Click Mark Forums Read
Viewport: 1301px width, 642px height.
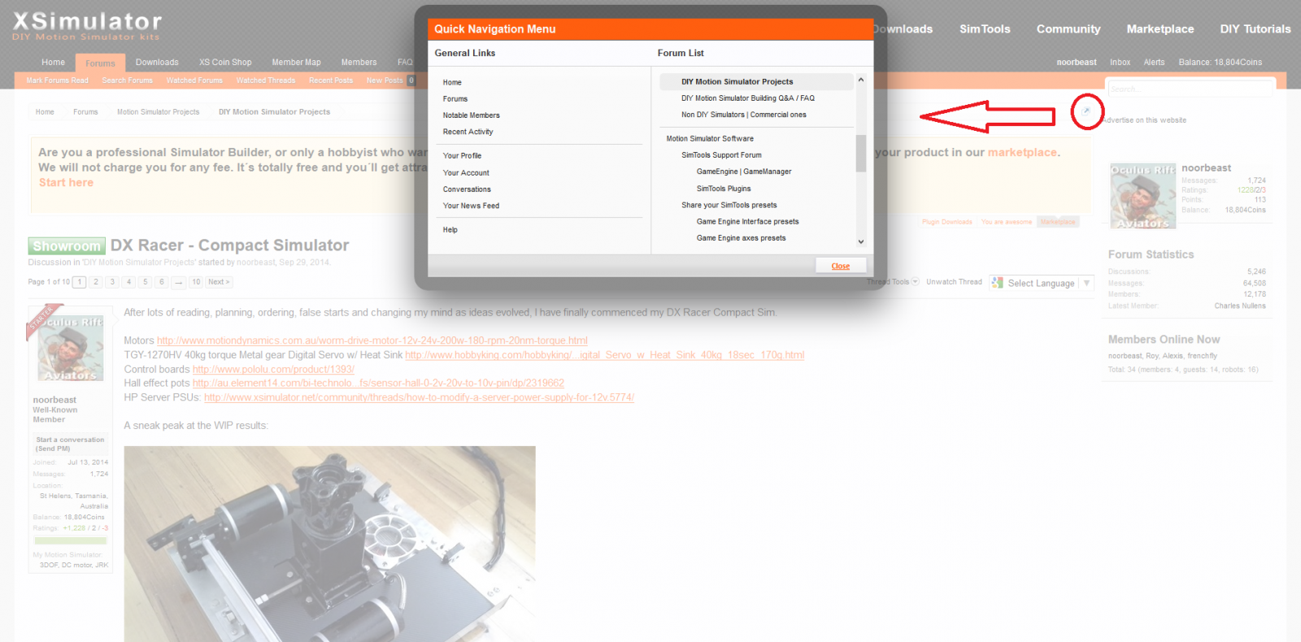57,80
